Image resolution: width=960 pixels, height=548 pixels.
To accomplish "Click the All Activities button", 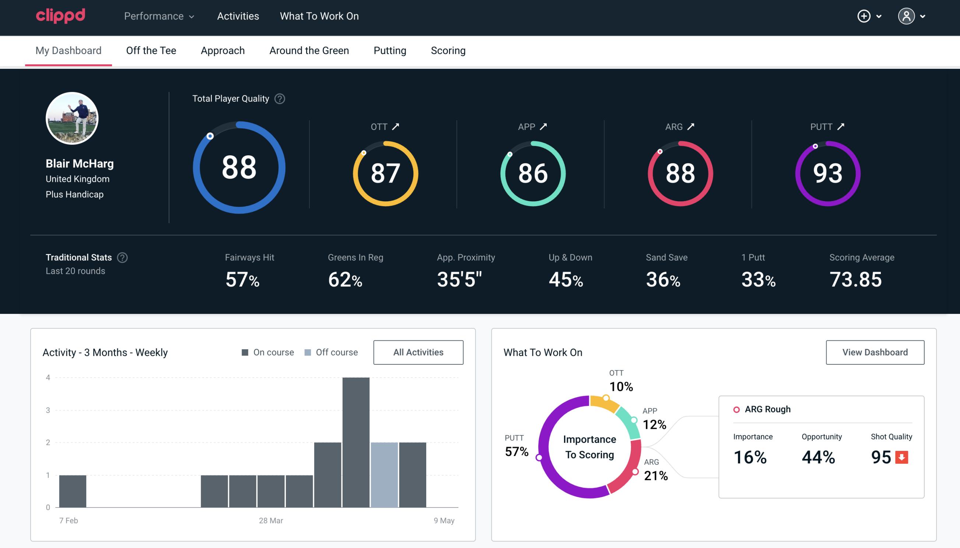I will pyautogui.click(x=418, y=352).
